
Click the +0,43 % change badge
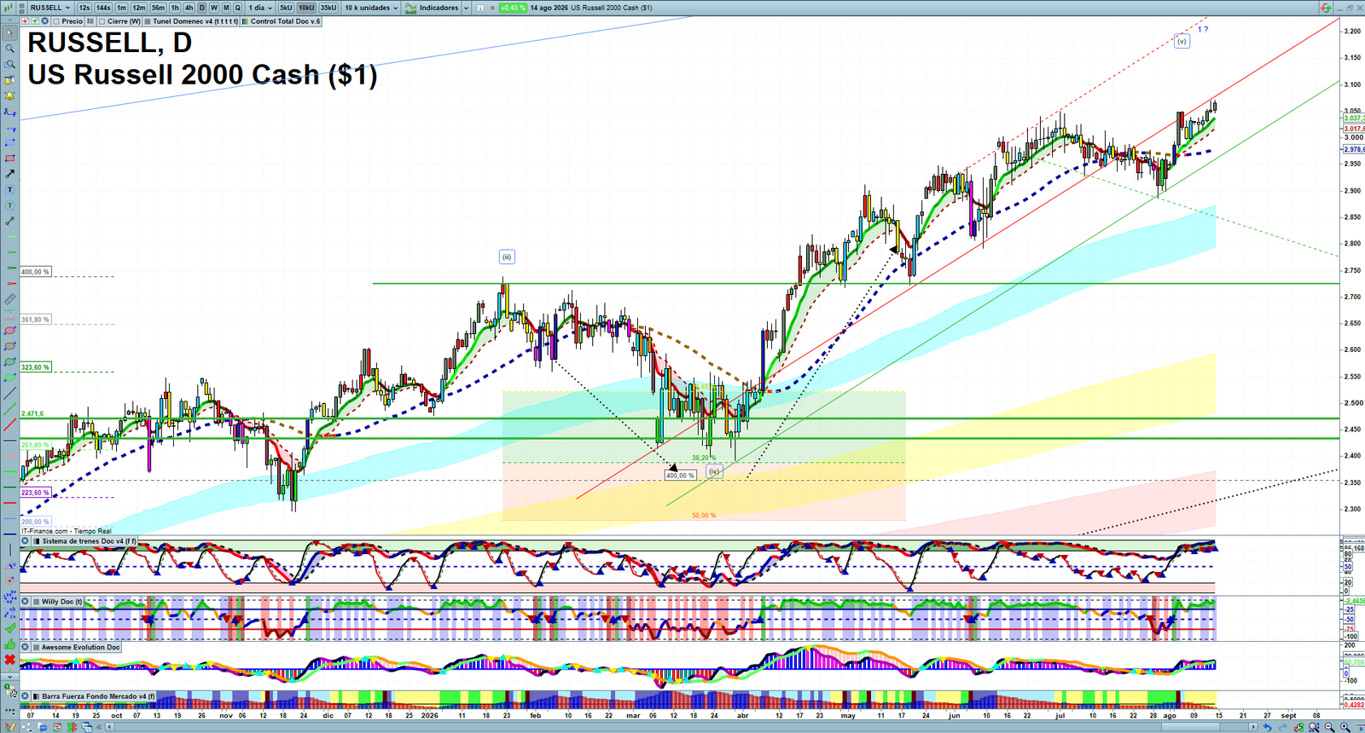tap(512, 8)
